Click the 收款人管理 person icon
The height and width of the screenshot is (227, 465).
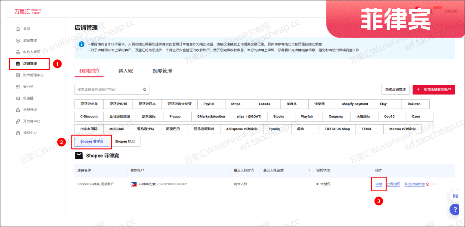tap(18, 52)
